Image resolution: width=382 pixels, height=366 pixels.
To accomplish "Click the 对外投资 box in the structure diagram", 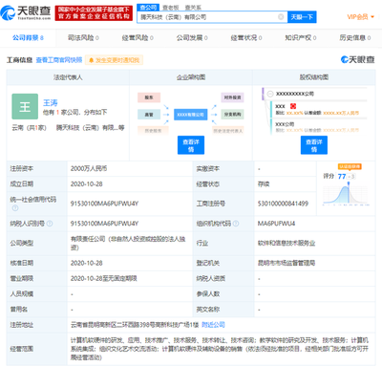I will point(232,97).
